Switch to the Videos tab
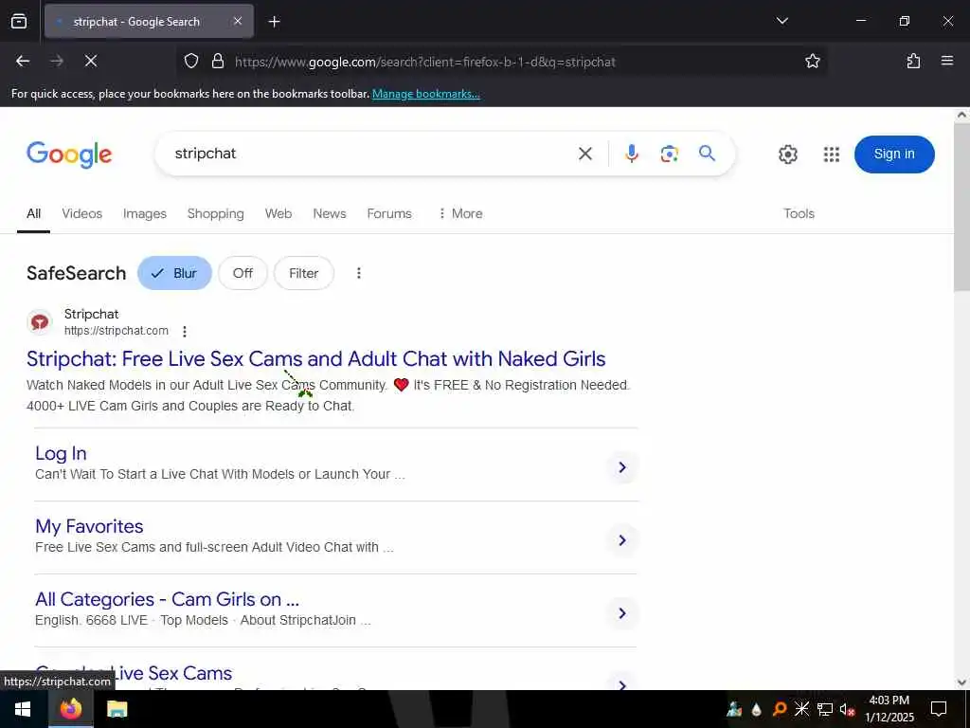 (81, 213)
